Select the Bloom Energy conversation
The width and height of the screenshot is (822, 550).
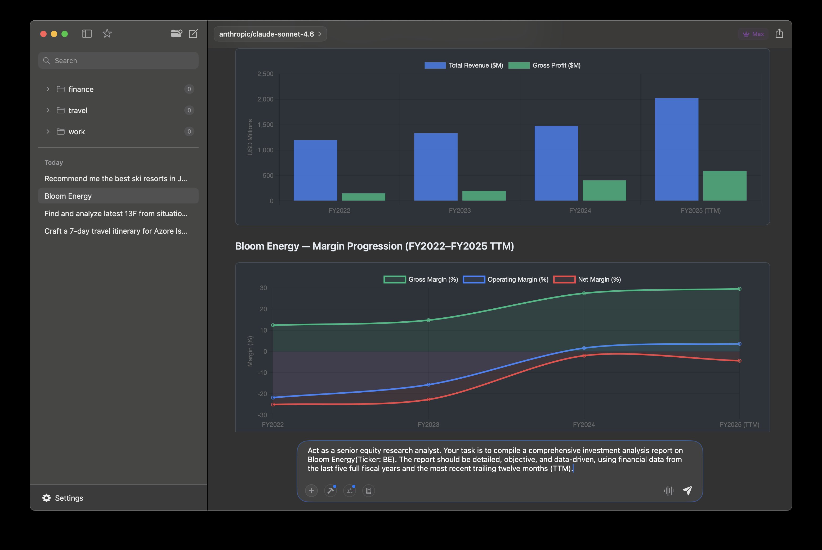118,196
